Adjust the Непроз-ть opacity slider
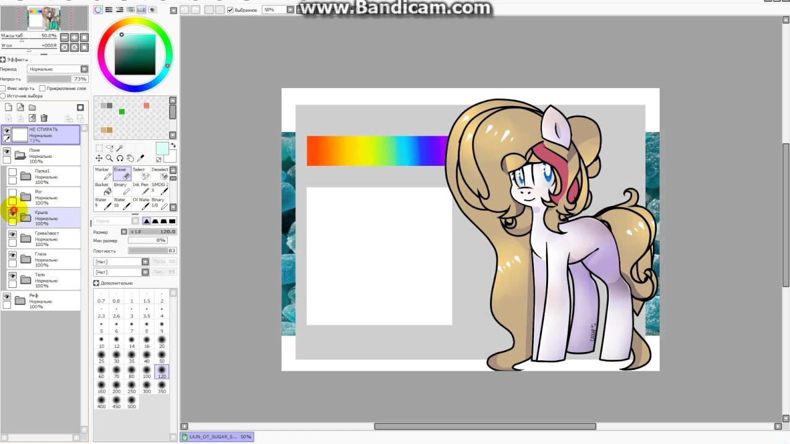 tap(58, 79)
